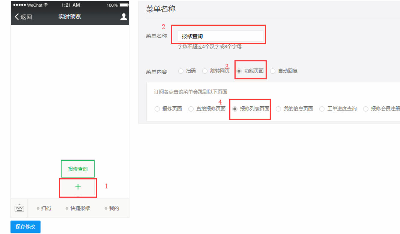Select the 报修查询 submenu item
The width and height of the screenshot is (400, 234).
pos(78,169)
